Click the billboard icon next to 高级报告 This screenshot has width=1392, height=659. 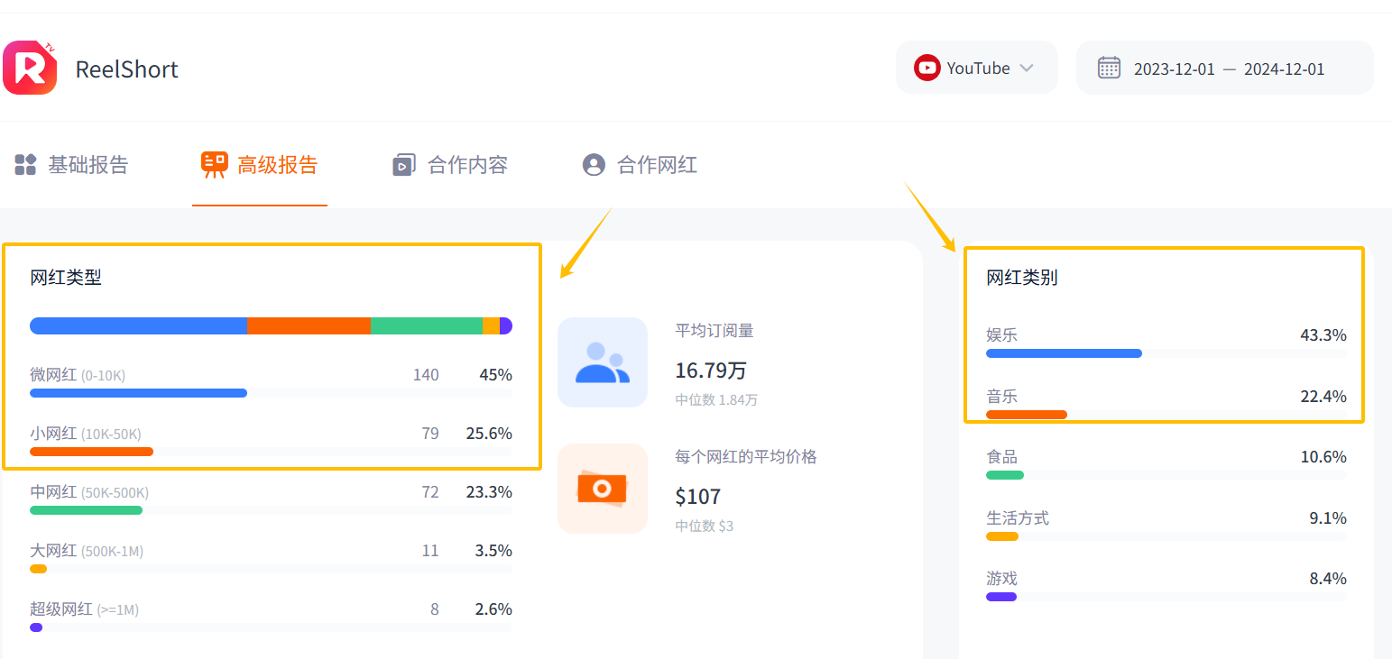click(x=214, y=164)
